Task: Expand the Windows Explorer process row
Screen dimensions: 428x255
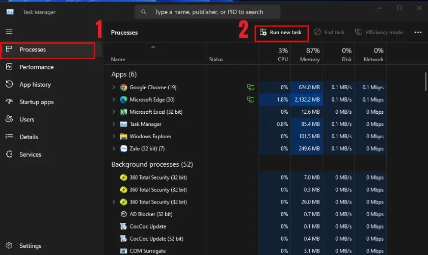Action: pos(114,136)
